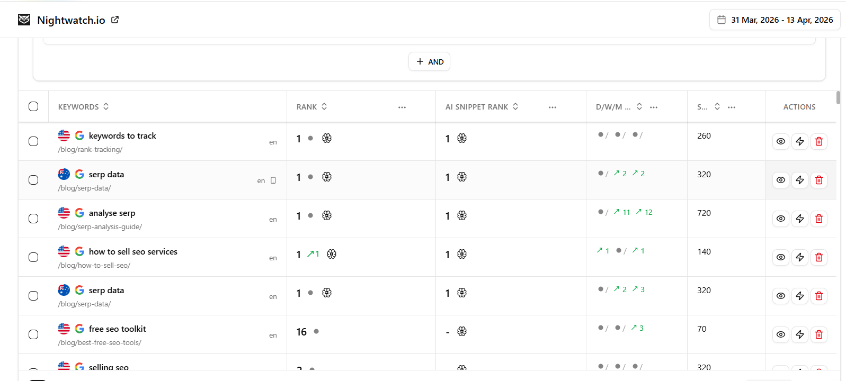Image resolution: width=846 pixels, height=381 pixels.
Task: Open the date range picker calendar icon
Action: coord(721,20)
